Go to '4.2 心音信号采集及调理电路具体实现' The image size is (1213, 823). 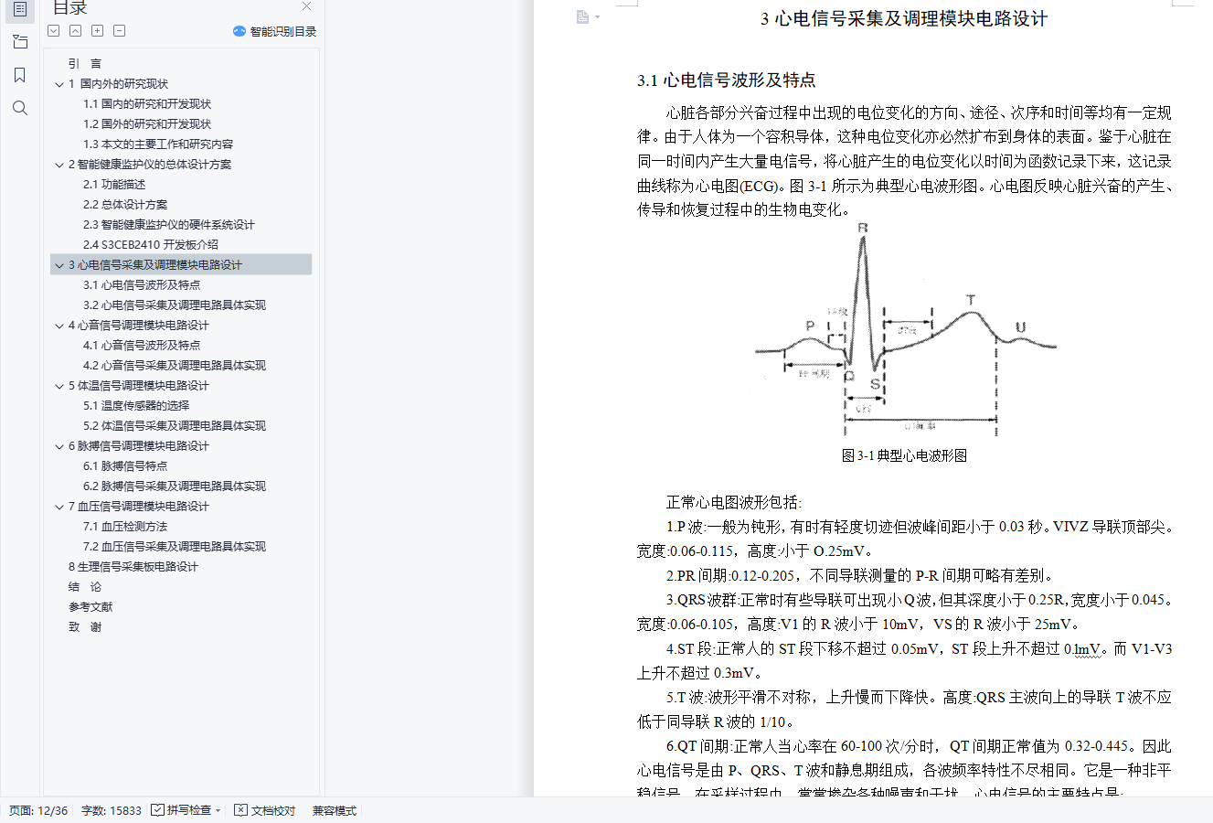(x=175, y=366)
